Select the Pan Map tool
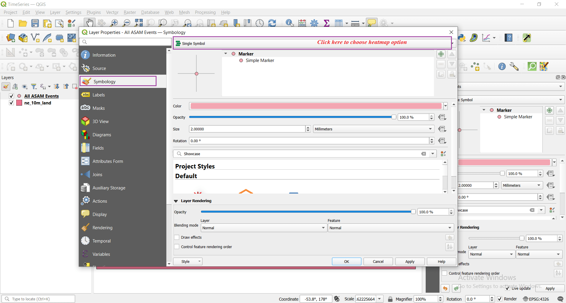Viewport: 566px width, 303px height. (89, 22)
